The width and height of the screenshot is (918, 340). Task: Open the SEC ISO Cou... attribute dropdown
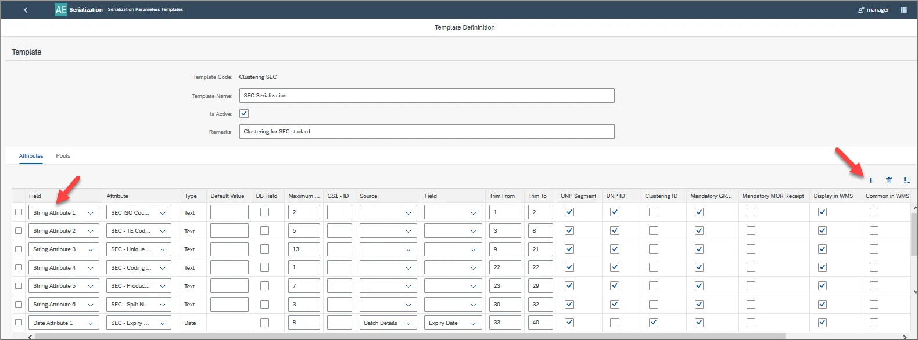coord(139,212)
